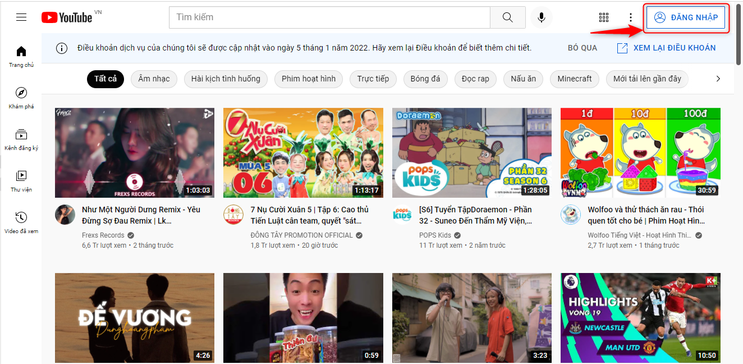Click in the Tìm kiếm search field
Viewport: 743px width, 364px height.
(329, 17)
